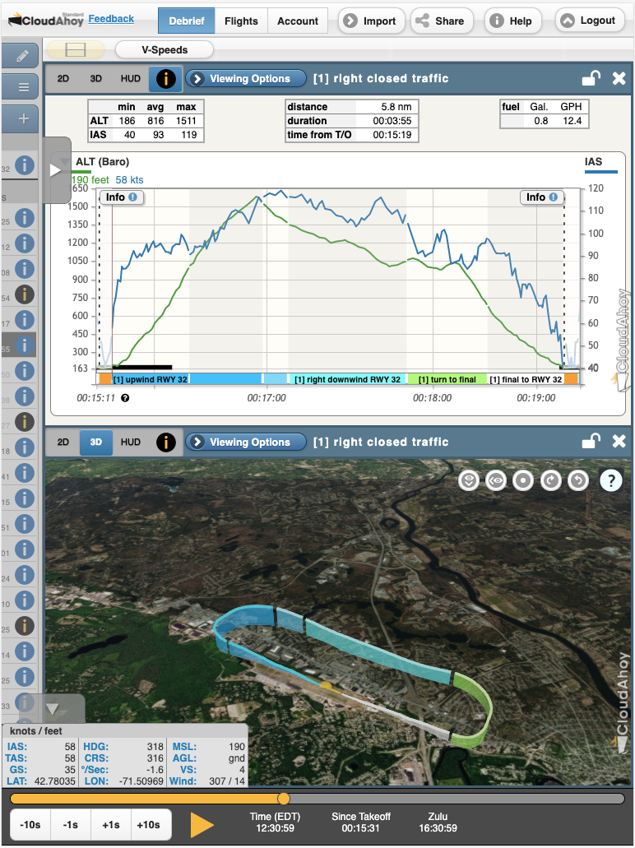Click the split-pane layout icon beside V-Speeds
This screenshot has height=848, width=635.
[76, 50]
